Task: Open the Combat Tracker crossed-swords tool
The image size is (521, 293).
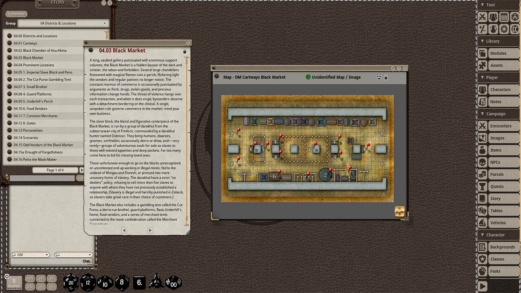Action: 482,17
